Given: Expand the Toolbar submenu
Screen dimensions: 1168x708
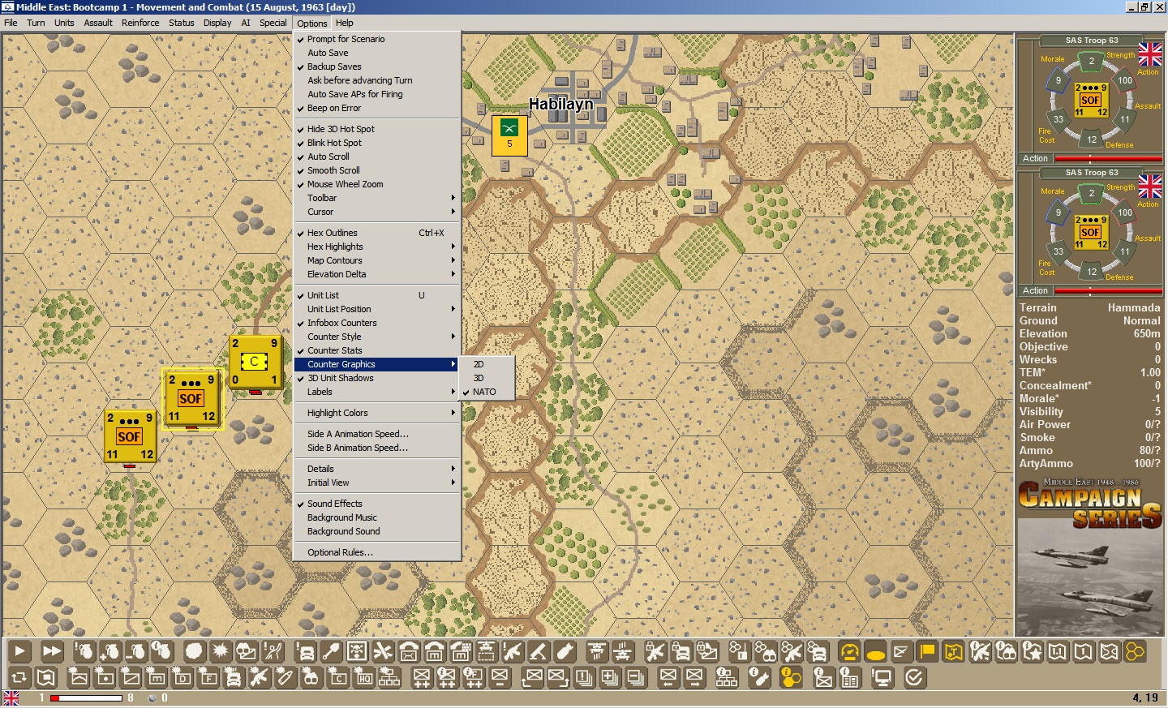Looking at the screenshot, I should [x=377, y=198].
